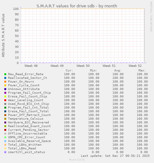Select the Wear_Leveling_Count legend label
The width and height of the screenshot is (154, 163).
[x=26, y=100]
